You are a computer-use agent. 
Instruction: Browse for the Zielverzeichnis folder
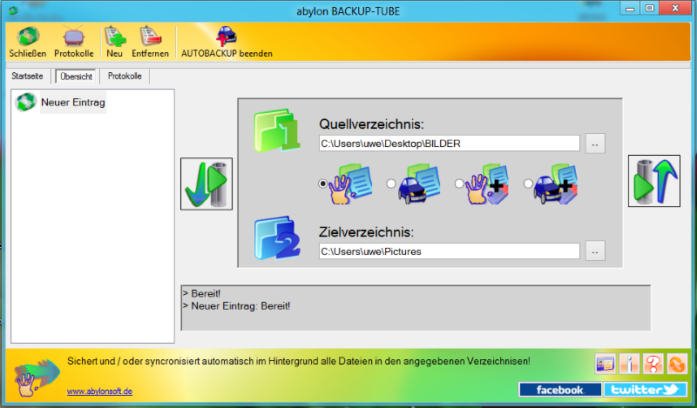tap(595, 251)
